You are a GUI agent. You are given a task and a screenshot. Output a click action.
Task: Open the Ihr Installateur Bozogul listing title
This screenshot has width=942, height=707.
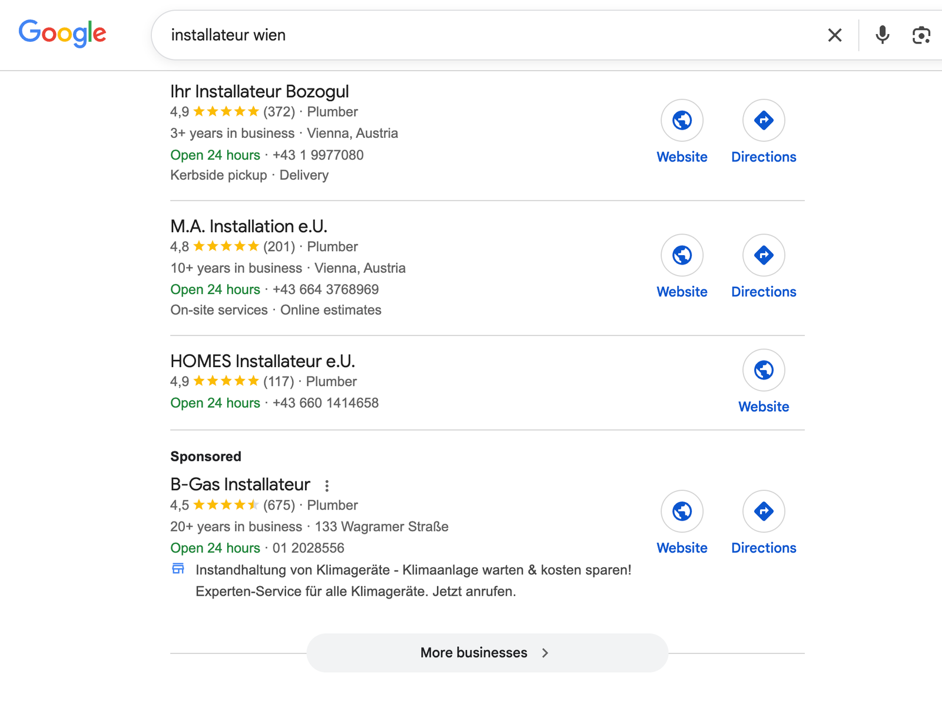click(259, 92)
